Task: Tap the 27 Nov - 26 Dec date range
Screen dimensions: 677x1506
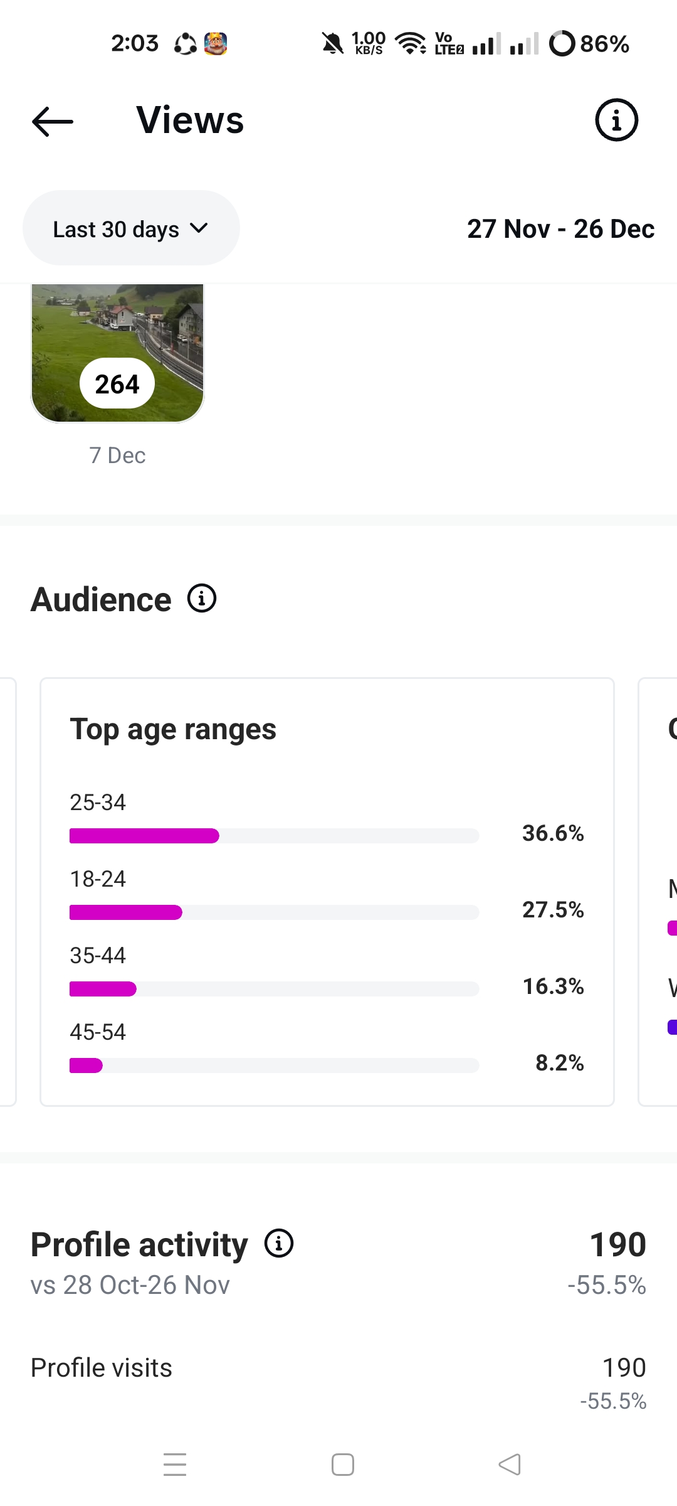Action: pyautogui.click(x=560, y=229)
